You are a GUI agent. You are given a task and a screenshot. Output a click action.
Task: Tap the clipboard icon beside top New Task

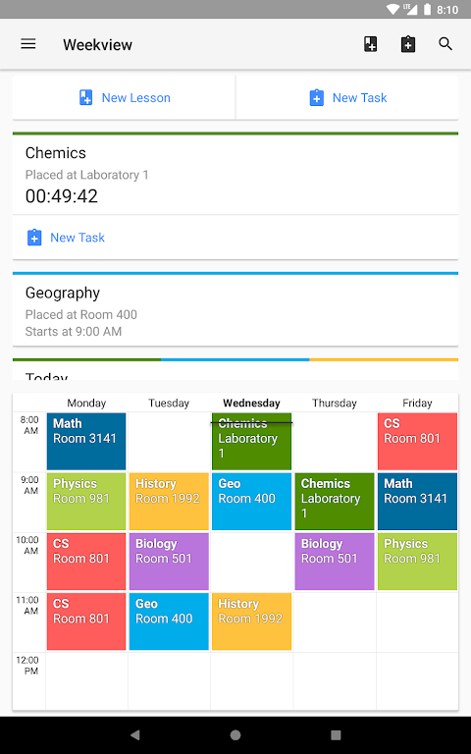(316, 97)
